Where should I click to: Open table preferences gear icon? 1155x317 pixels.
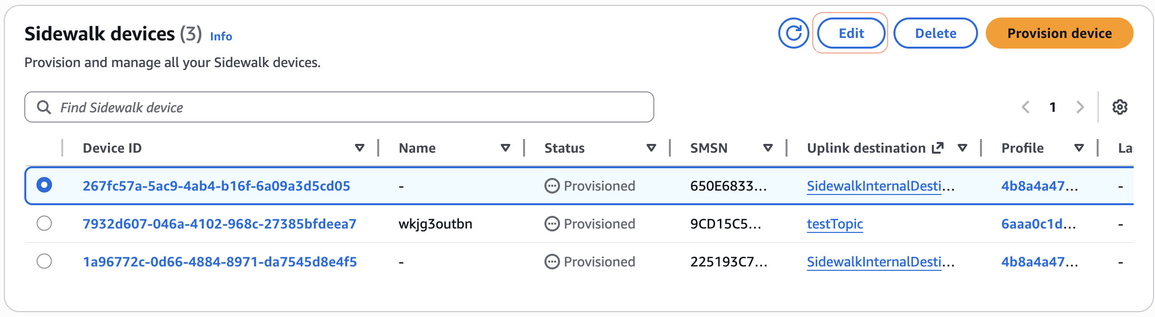[1120, 107]
